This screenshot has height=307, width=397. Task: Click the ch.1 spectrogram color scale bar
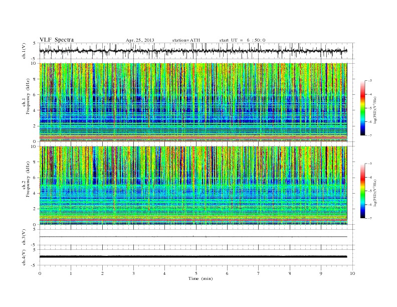point(362,108)
